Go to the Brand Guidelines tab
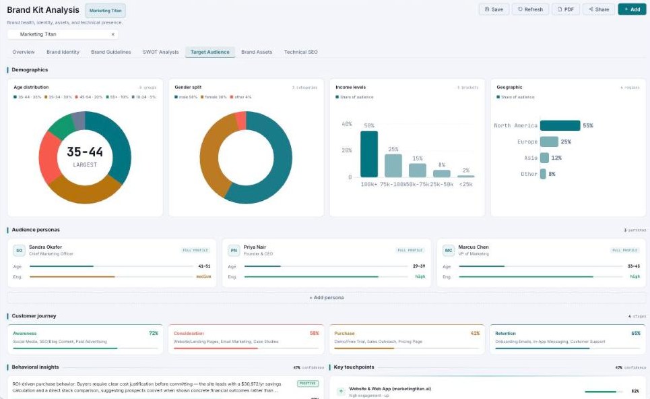Screen dimensions: 650x399 (x=110, y=52)
